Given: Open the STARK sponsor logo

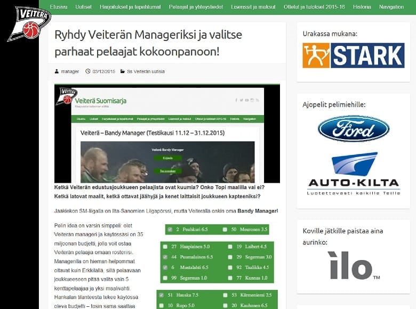Looking at the screenshot, I should [353, 55].
